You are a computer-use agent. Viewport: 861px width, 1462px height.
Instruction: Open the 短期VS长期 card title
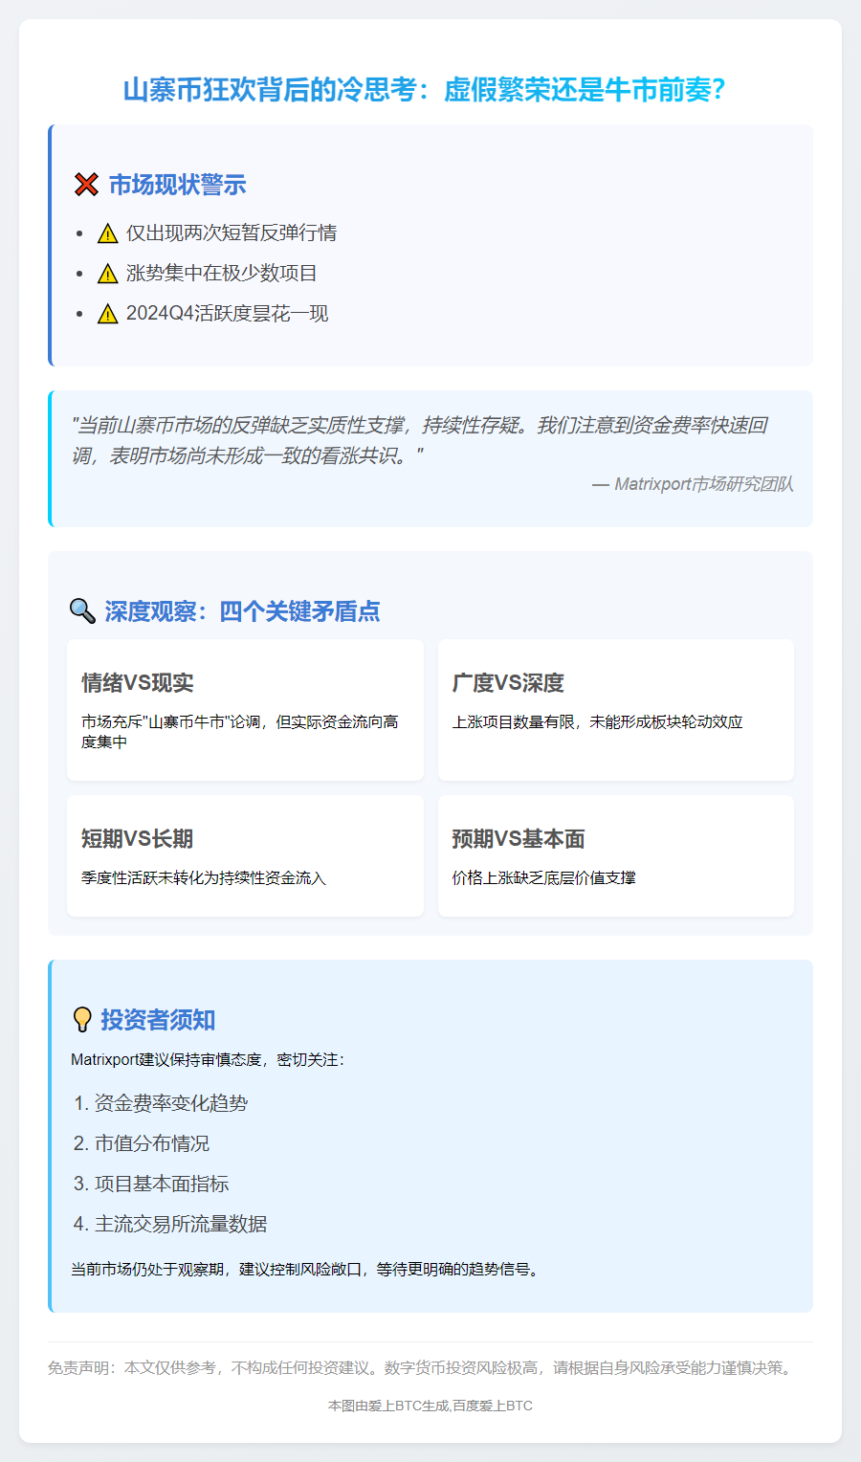point(138,839)
